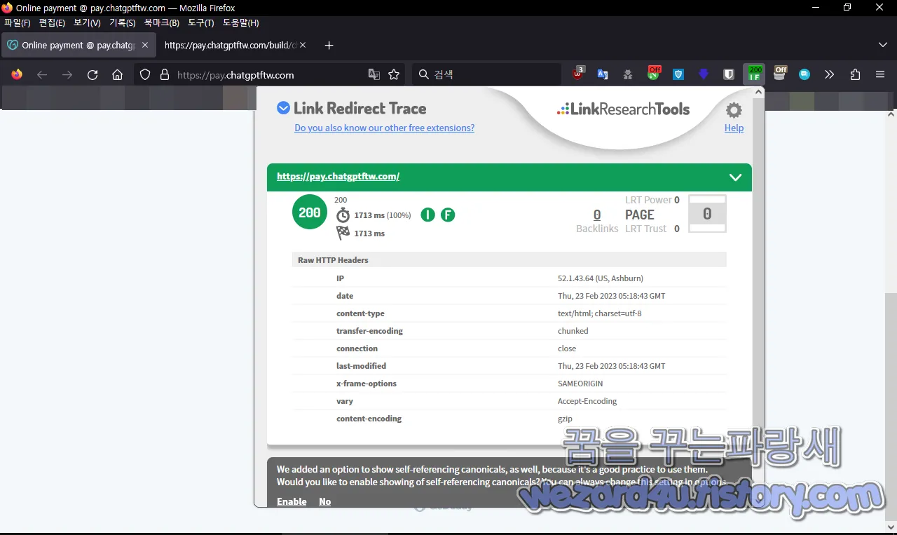Click the blue Link Redirect Trace logo chevron

point(283,108)
